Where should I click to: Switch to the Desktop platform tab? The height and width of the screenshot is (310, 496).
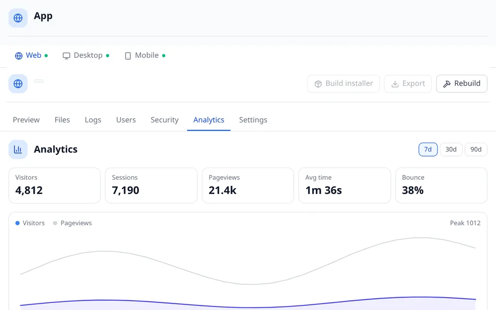[x=86, y=55]
